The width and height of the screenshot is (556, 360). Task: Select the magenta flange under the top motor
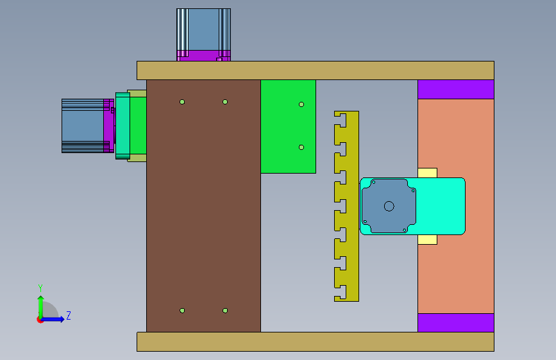203,56
